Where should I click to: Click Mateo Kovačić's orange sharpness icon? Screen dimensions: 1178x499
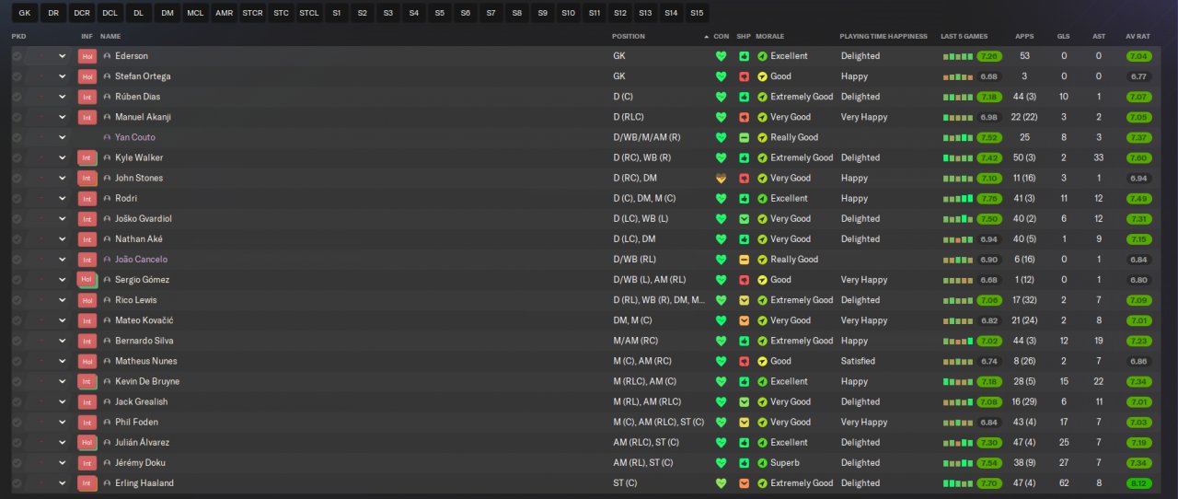[744, 320]
